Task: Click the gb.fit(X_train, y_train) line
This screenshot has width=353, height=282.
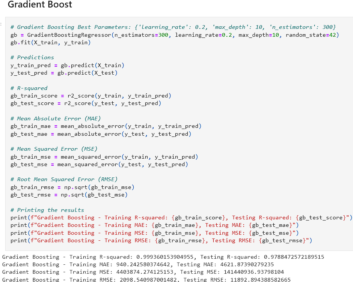Action: [x=50, y=42]
